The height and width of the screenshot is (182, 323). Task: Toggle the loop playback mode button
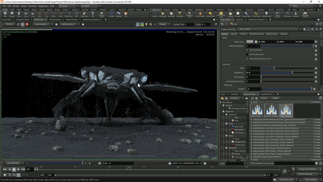click(x=14, y=175)
